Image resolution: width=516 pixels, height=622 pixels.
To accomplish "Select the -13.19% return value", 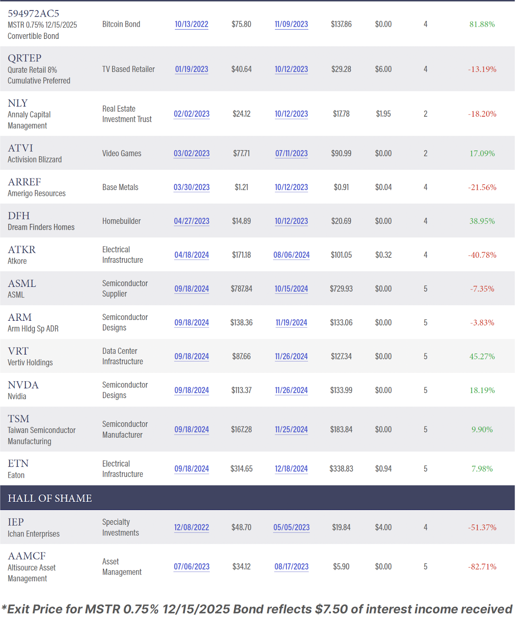I will click(482, 69).
